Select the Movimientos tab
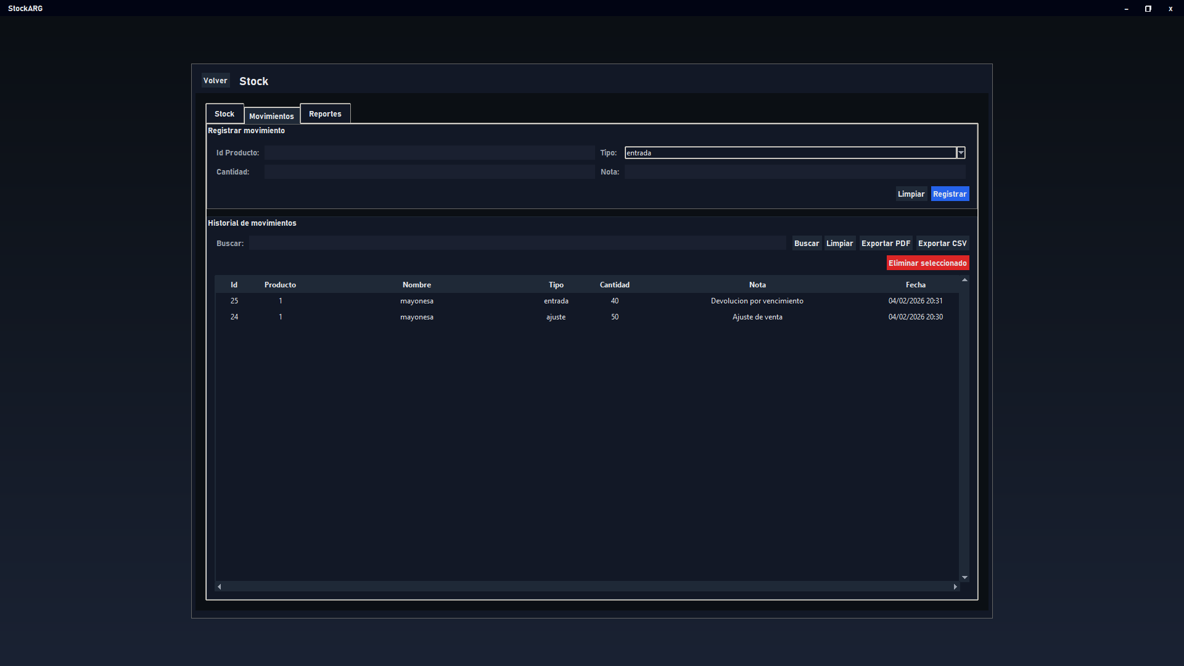 click(271, 116)
